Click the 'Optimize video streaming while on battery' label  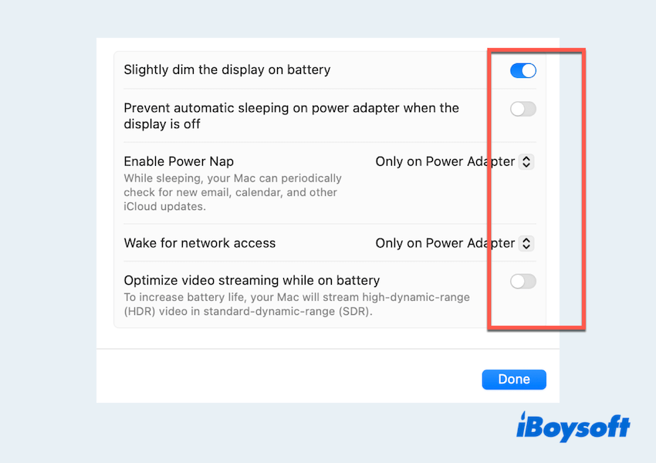coord(252,281)
